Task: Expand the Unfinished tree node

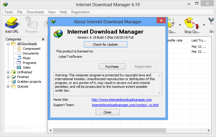Action: tap(8, 72)
